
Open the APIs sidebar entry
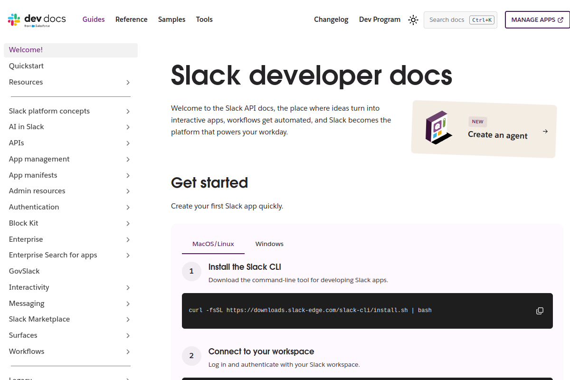click(x=17, y=143)
